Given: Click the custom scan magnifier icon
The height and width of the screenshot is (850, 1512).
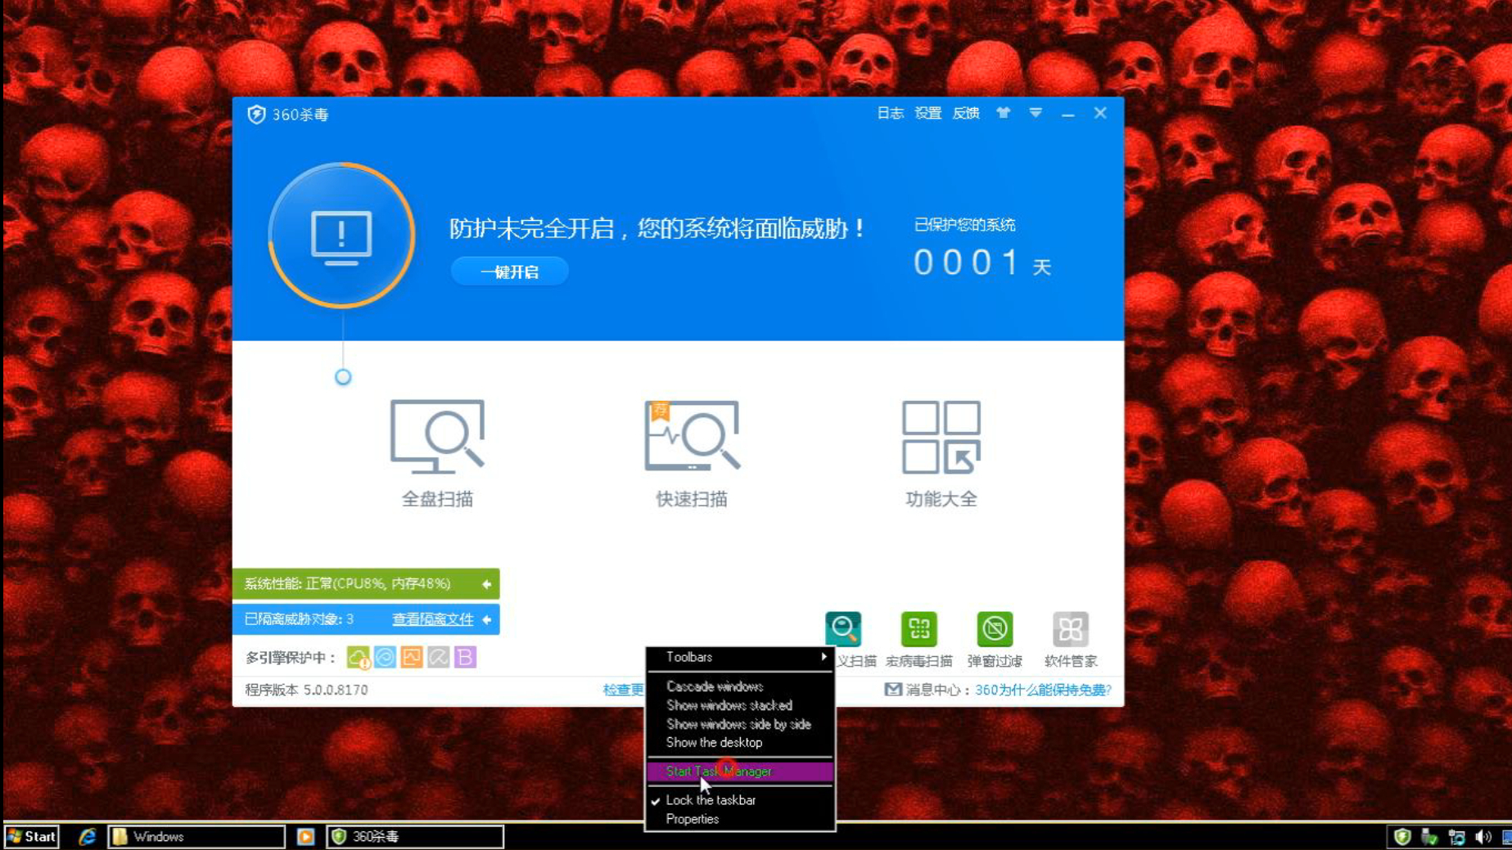Looking at the screenshot, I should [843, 629].
